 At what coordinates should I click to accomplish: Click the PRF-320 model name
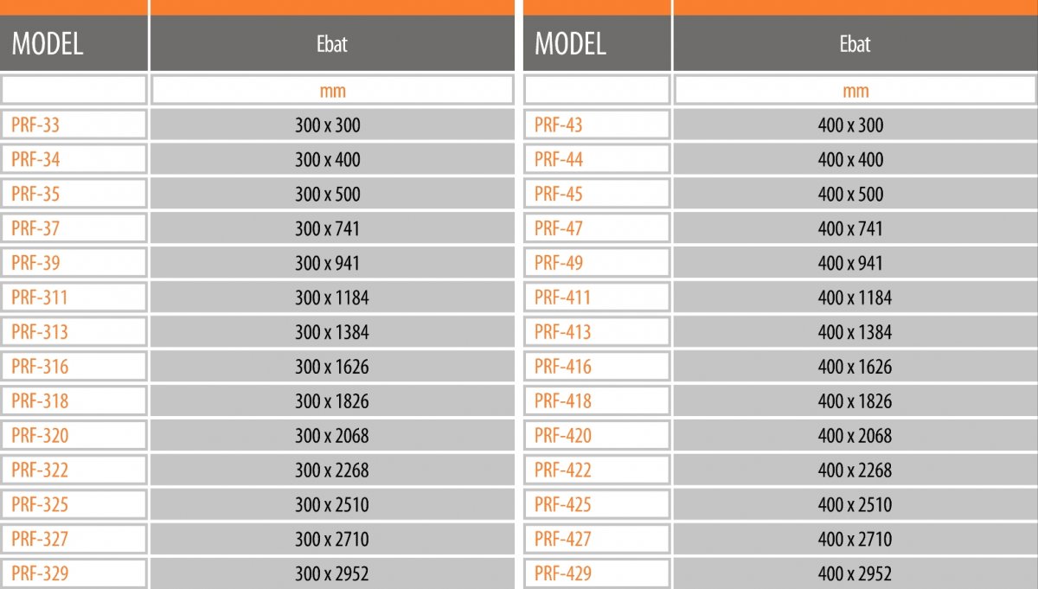40,436
